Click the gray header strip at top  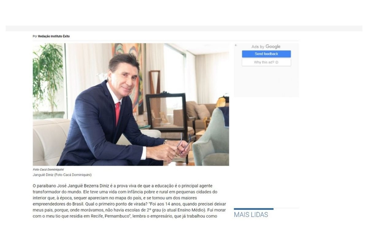pyautogui.click(x=184, y=28)
